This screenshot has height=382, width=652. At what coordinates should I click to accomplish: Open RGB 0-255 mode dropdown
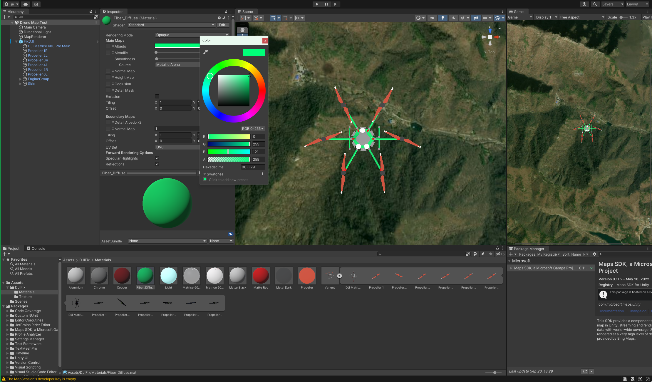253,129
